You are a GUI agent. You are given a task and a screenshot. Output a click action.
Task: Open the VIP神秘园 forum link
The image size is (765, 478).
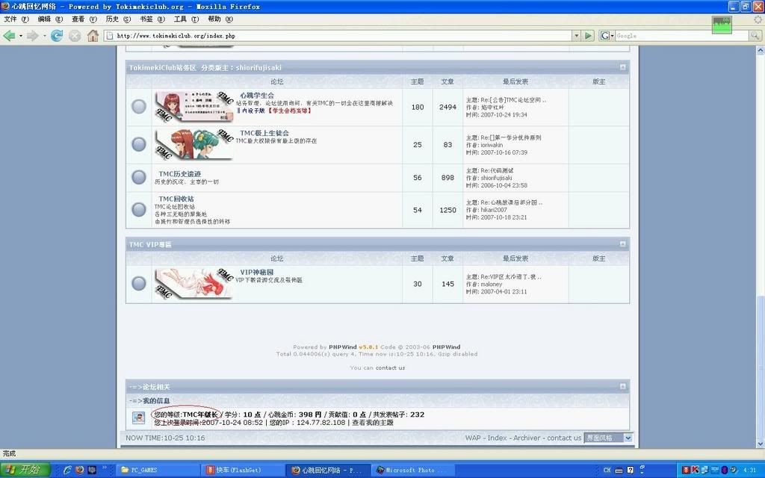click(257, 272)
